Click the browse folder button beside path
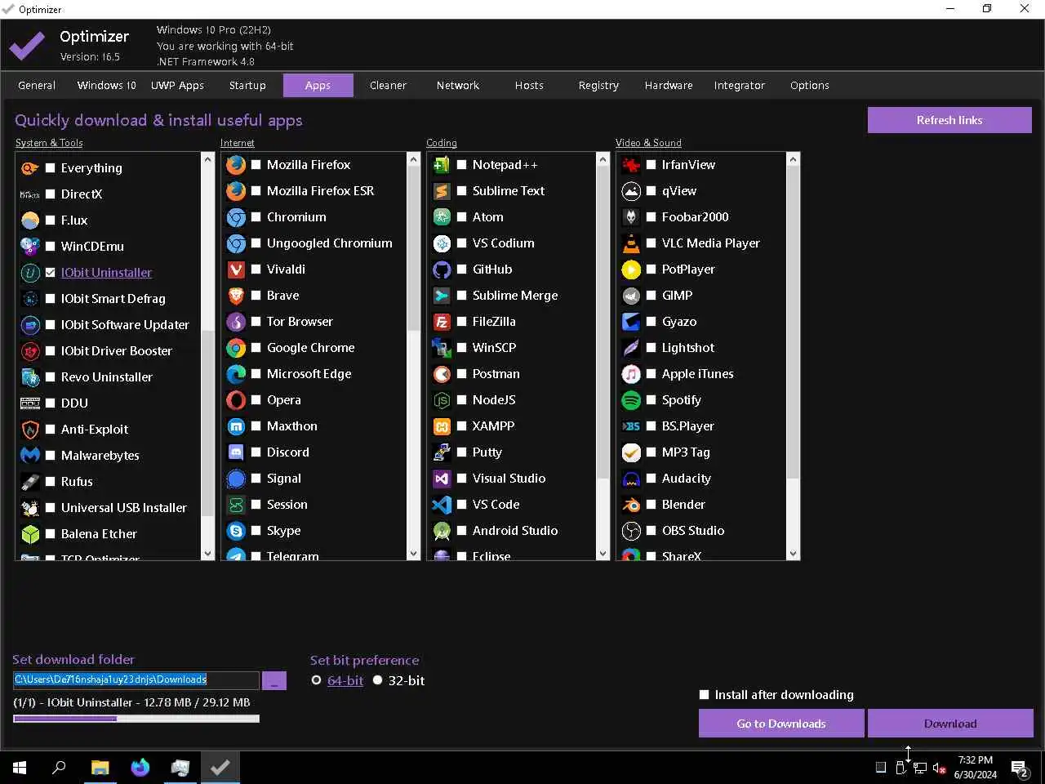1045x784 pixels. [274, 680]
